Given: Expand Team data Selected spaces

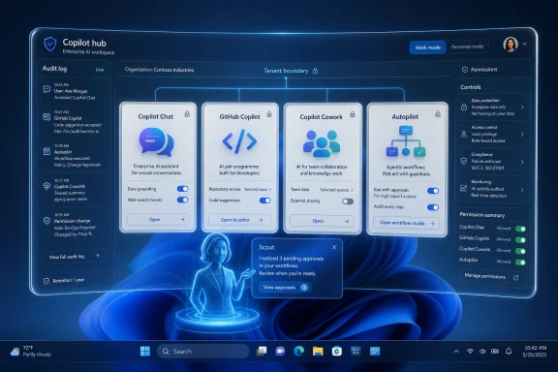Looking at the screenshot, I should pos(337,190).
